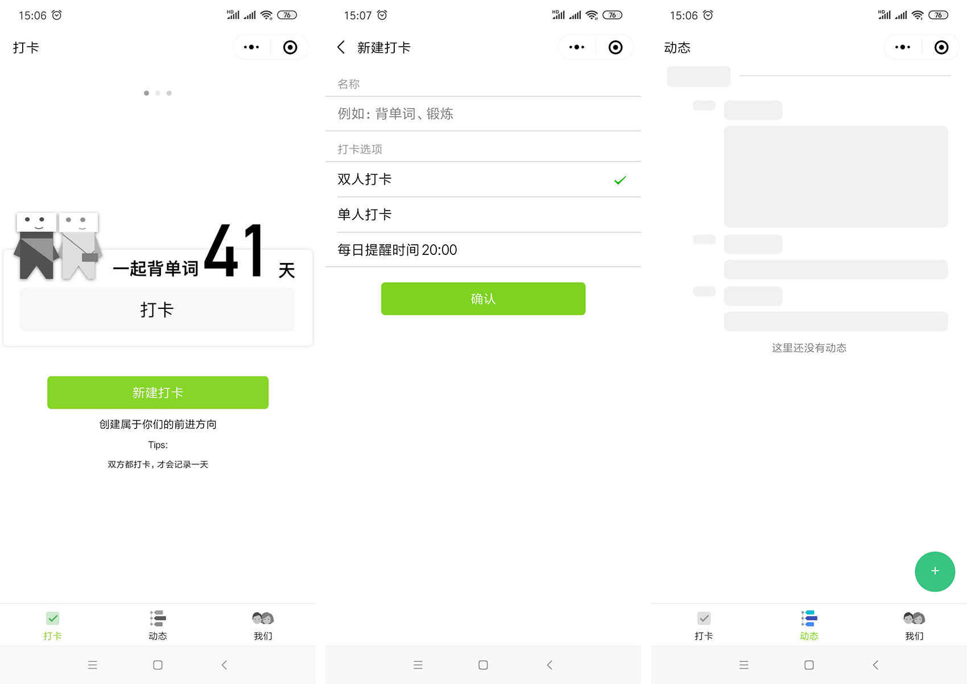
Task: Toggle the 打卡 checkmark tab icon on right screen
Action: (704, 618)
